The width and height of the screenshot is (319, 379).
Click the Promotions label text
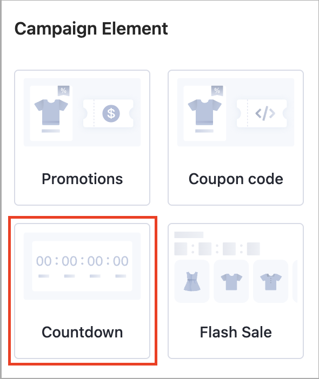pyautogui.click(x=82, y=179)
